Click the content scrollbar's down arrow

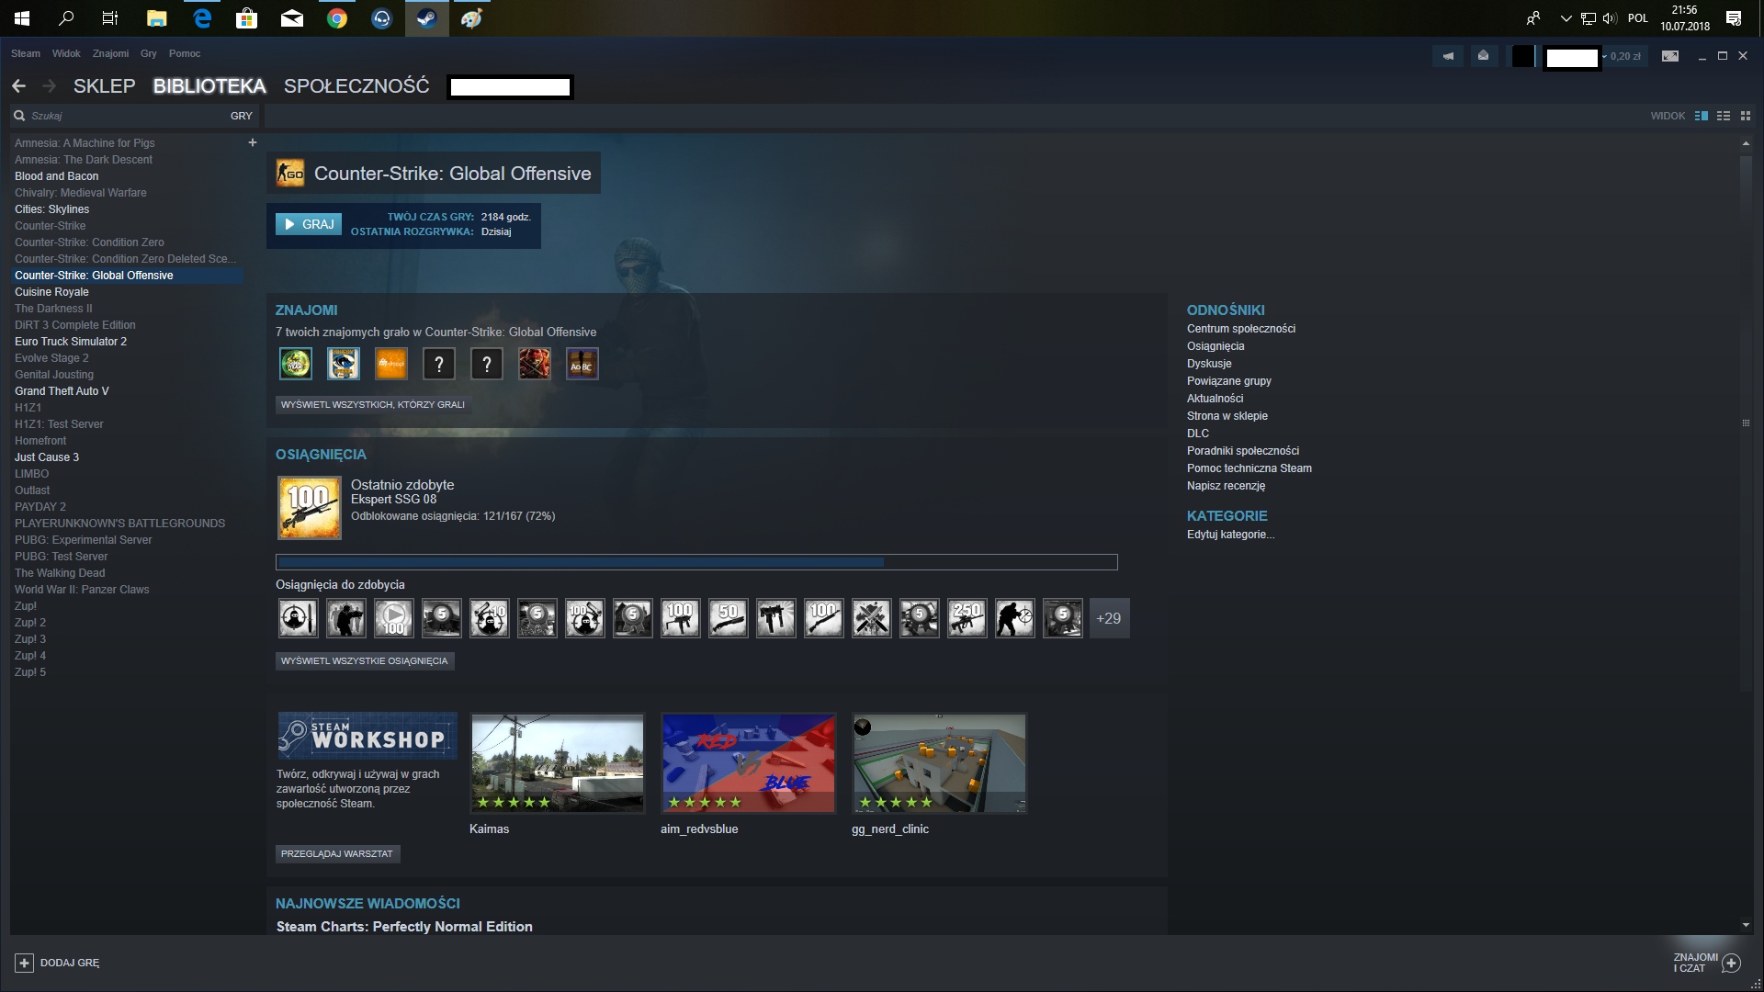(x=1746, y=925)
